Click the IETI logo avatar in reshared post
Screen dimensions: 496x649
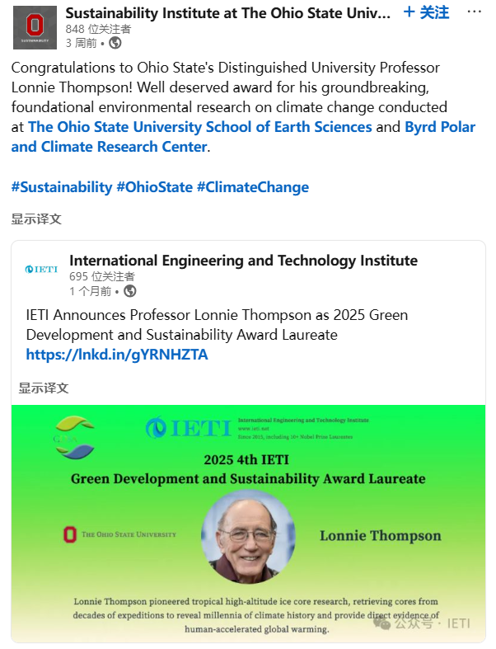[42, 269]
